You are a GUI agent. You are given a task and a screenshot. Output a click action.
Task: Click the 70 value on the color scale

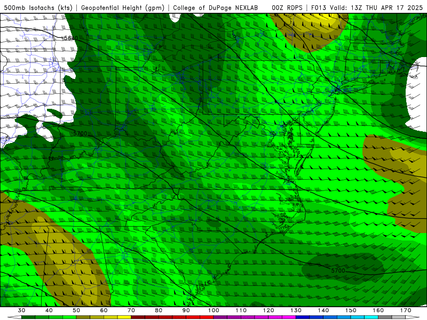[x=131, y=310]
